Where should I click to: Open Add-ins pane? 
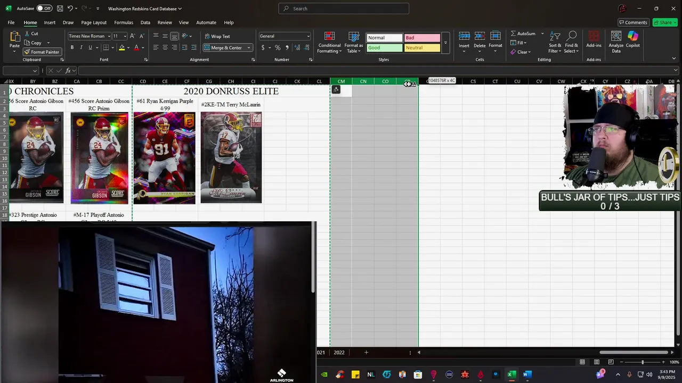[594, 39]
